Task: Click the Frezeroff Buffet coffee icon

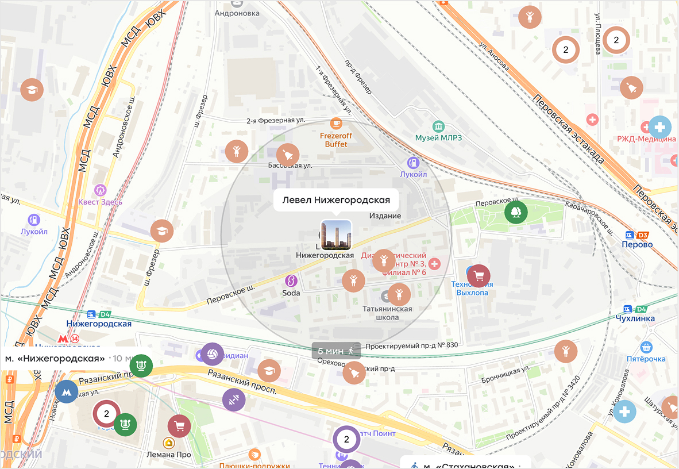Action: point(336,123)
